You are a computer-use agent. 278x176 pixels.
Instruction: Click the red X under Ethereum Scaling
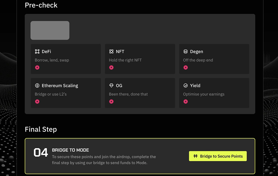(37, 102)
